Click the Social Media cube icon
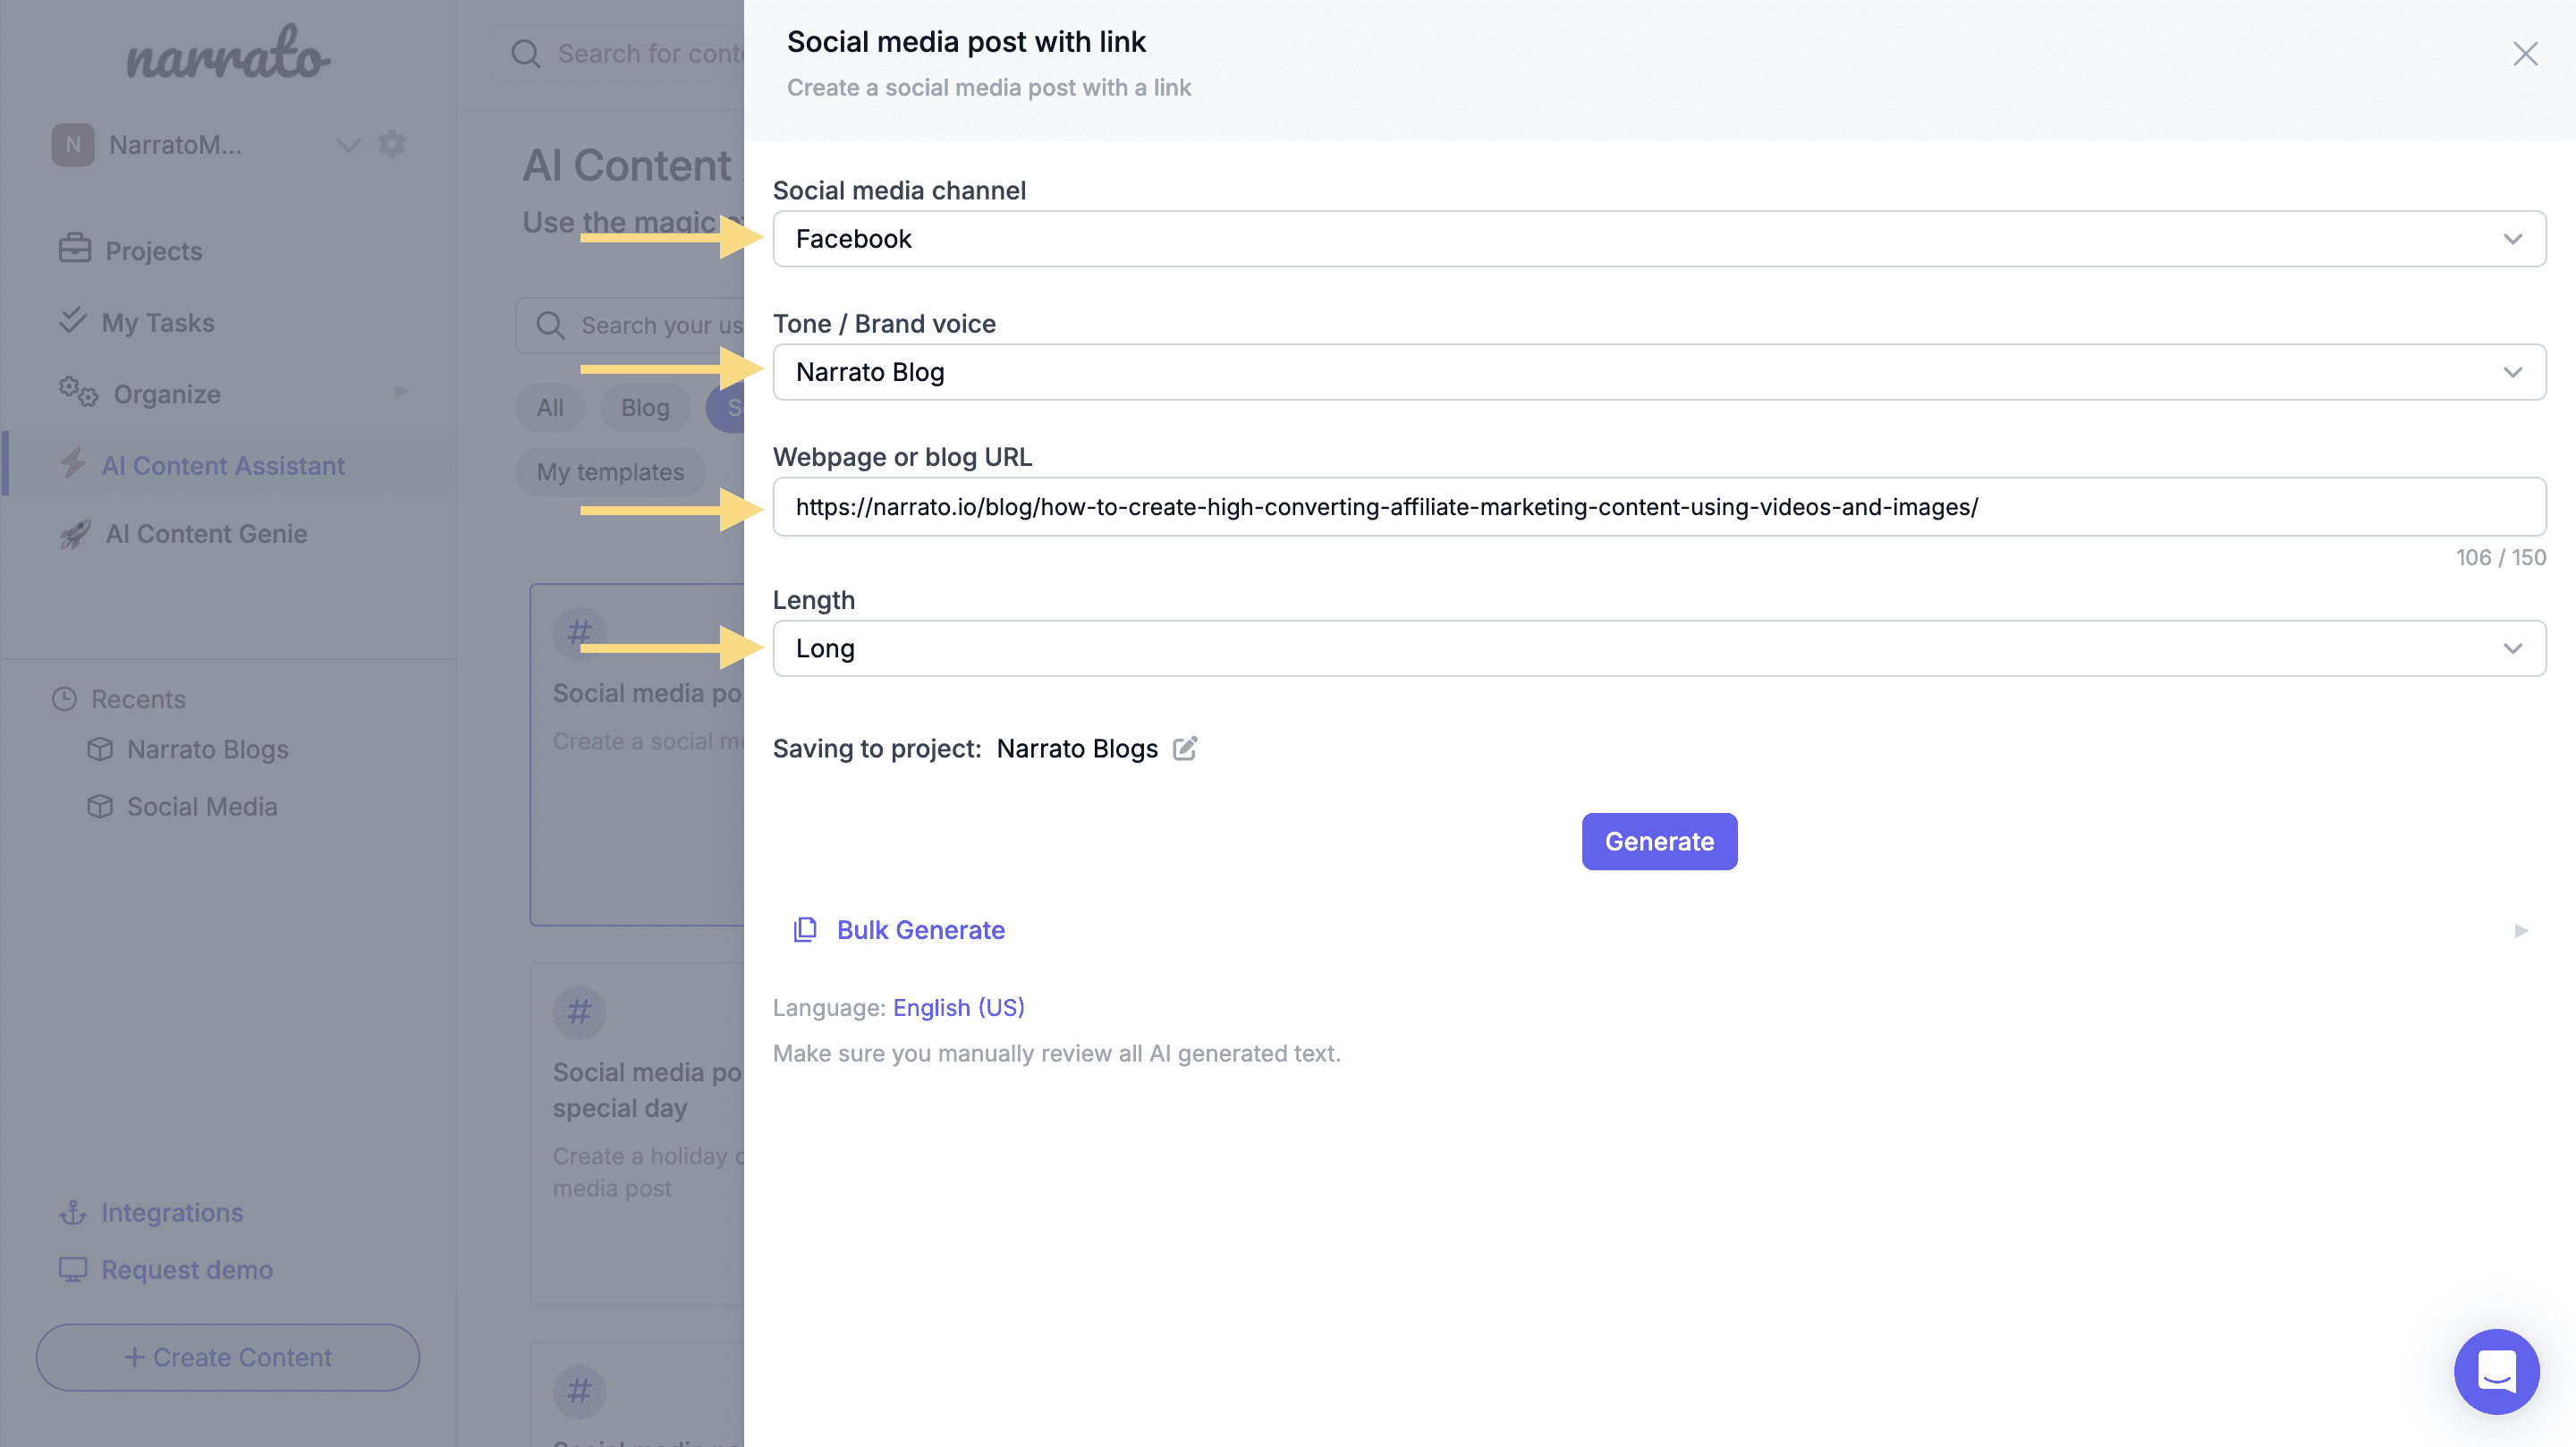Image resolution: width=2576 pixels, height=1447 pixels. tap(100, 807)
